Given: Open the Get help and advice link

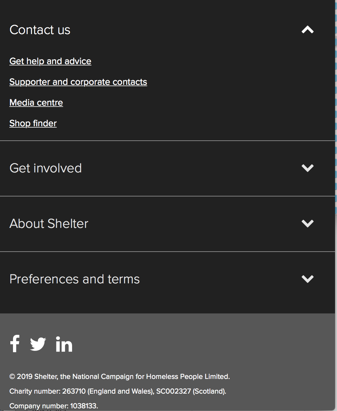Looking at the screenshot, I should pos(50,61).
